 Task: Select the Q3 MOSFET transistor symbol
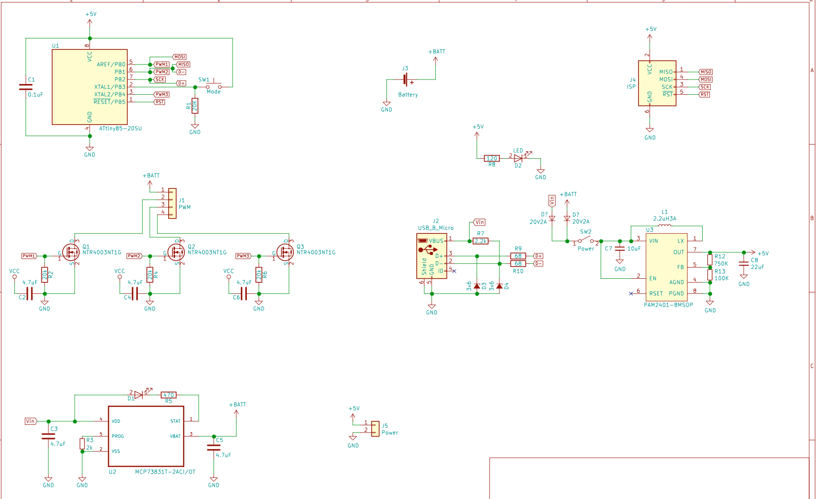click(x=285, y=252)
